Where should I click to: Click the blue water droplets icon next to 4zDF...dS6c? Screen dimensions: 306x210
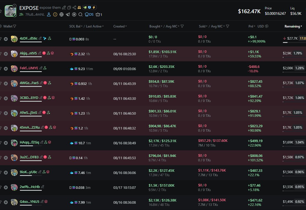[x=45, y=38]
